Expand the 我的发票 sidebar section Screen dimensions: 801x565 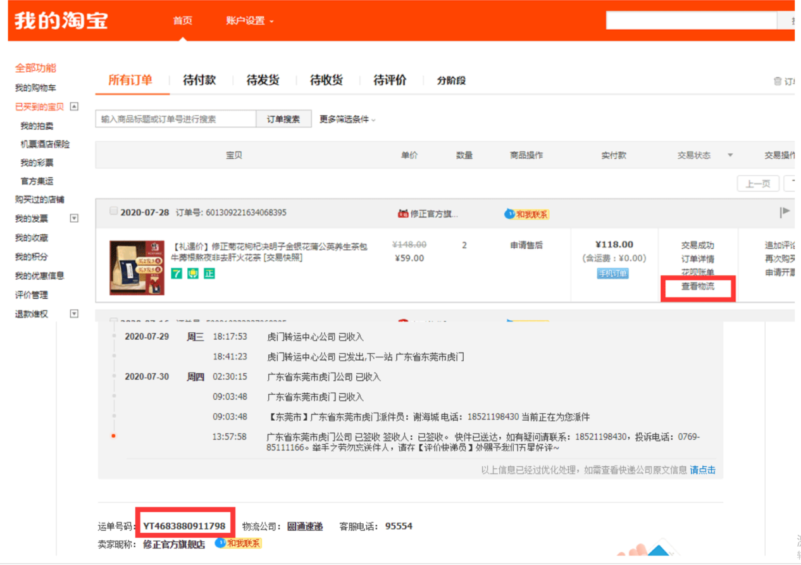coord(74,218)
